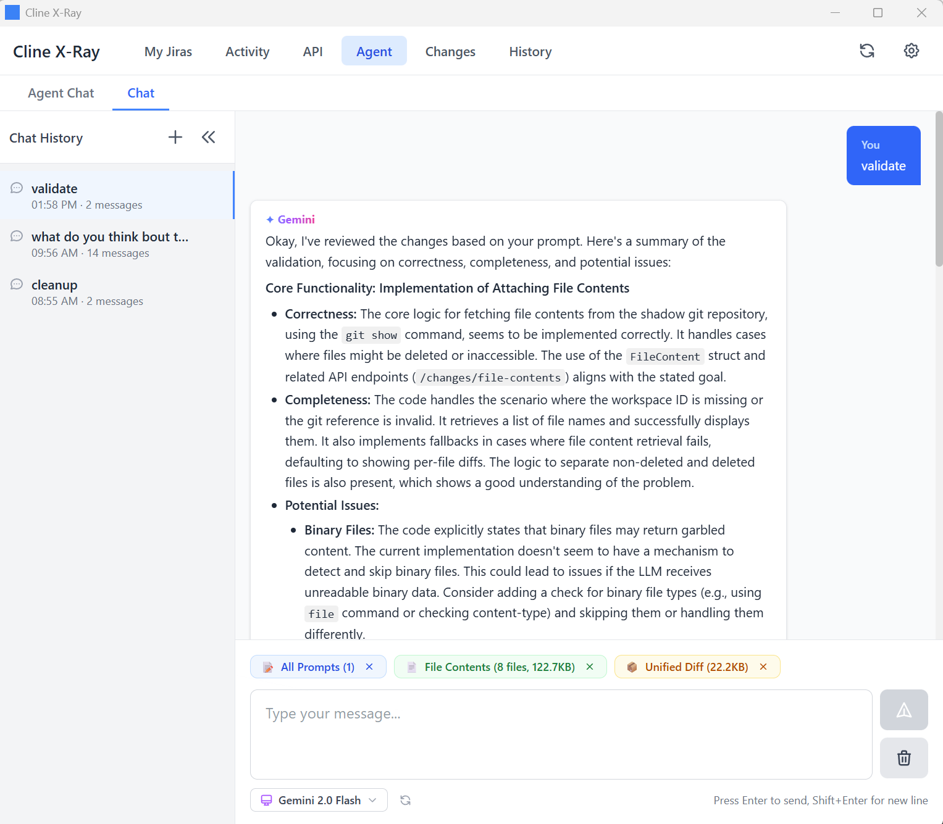
Task: Click the All Prompts (1) chip
Action: pyautogui.click(x=317, y=667)
